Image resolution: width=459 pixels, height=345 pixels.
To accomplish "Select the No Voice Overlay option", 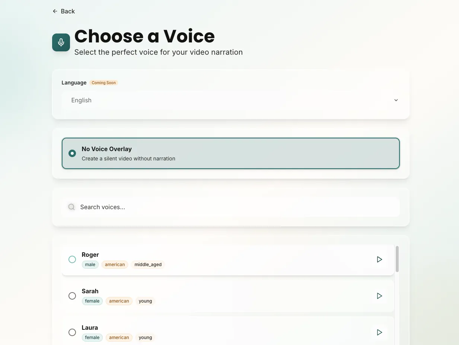I will [72, 153].
